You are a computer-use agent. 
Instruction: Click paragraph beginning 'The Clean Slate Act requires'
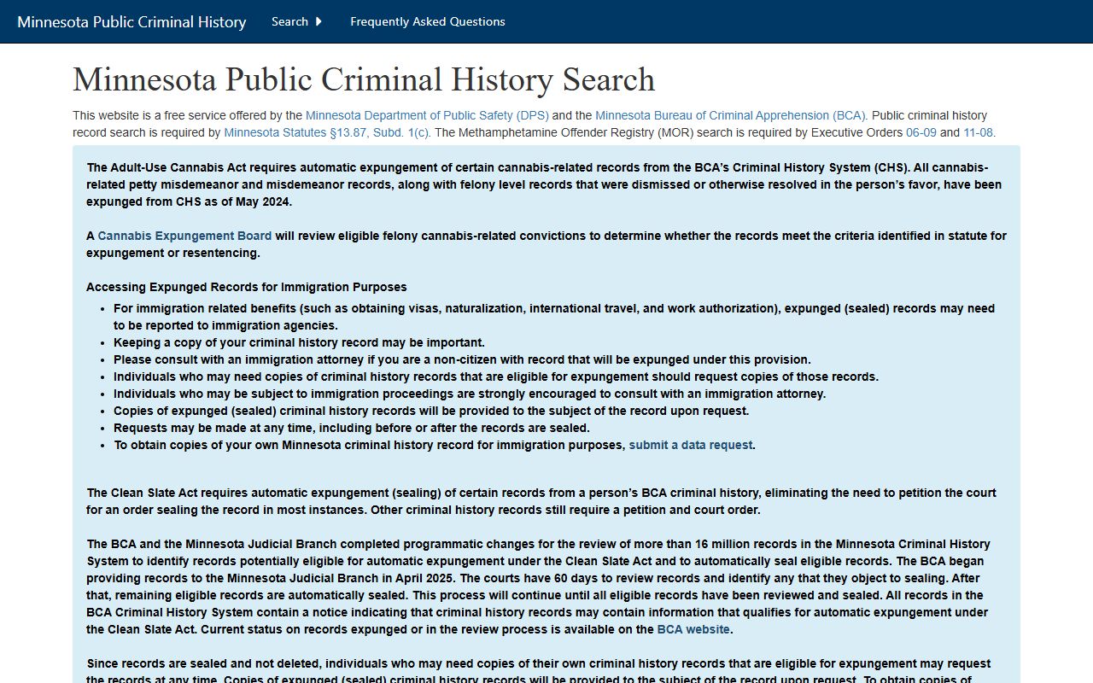[x=541, y=501]
